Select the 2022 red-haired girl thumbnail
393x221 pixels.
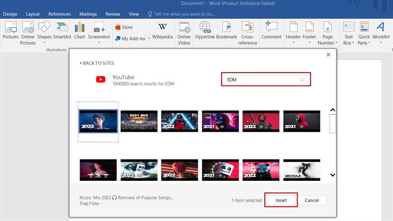tap(179, 170)
